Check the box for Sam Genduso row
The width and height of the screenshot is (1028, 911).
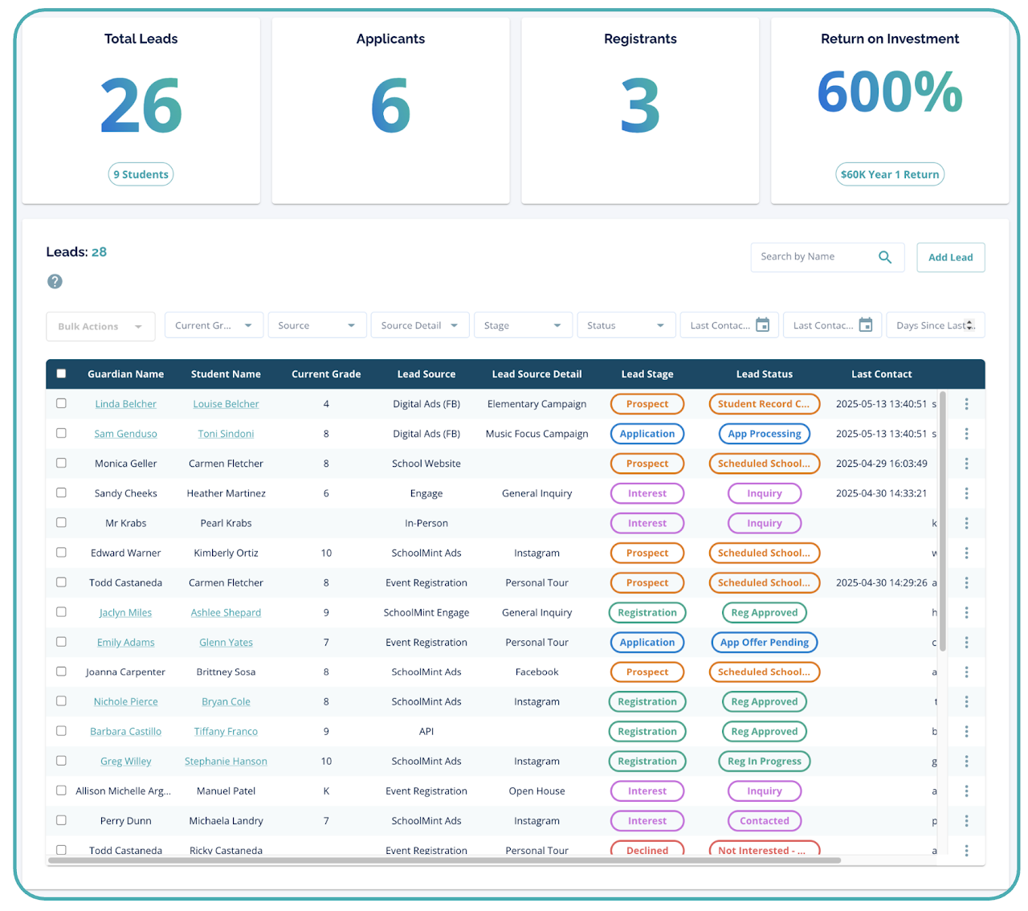(61, 433)
